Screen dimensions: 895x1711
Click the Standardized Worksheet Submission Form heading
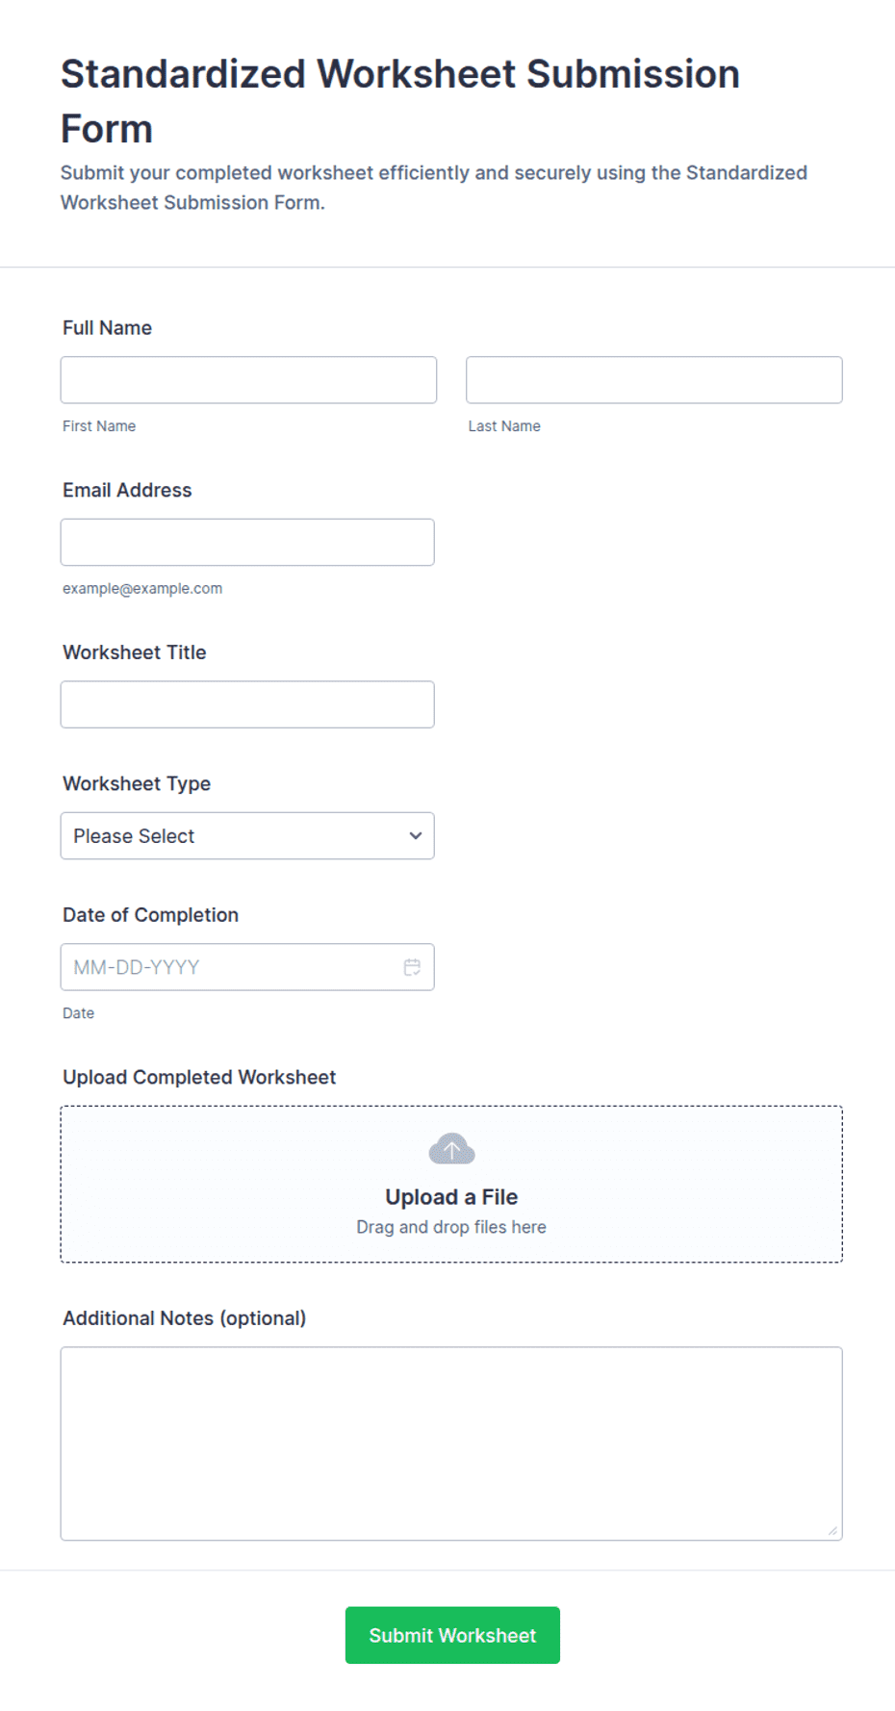400,101
